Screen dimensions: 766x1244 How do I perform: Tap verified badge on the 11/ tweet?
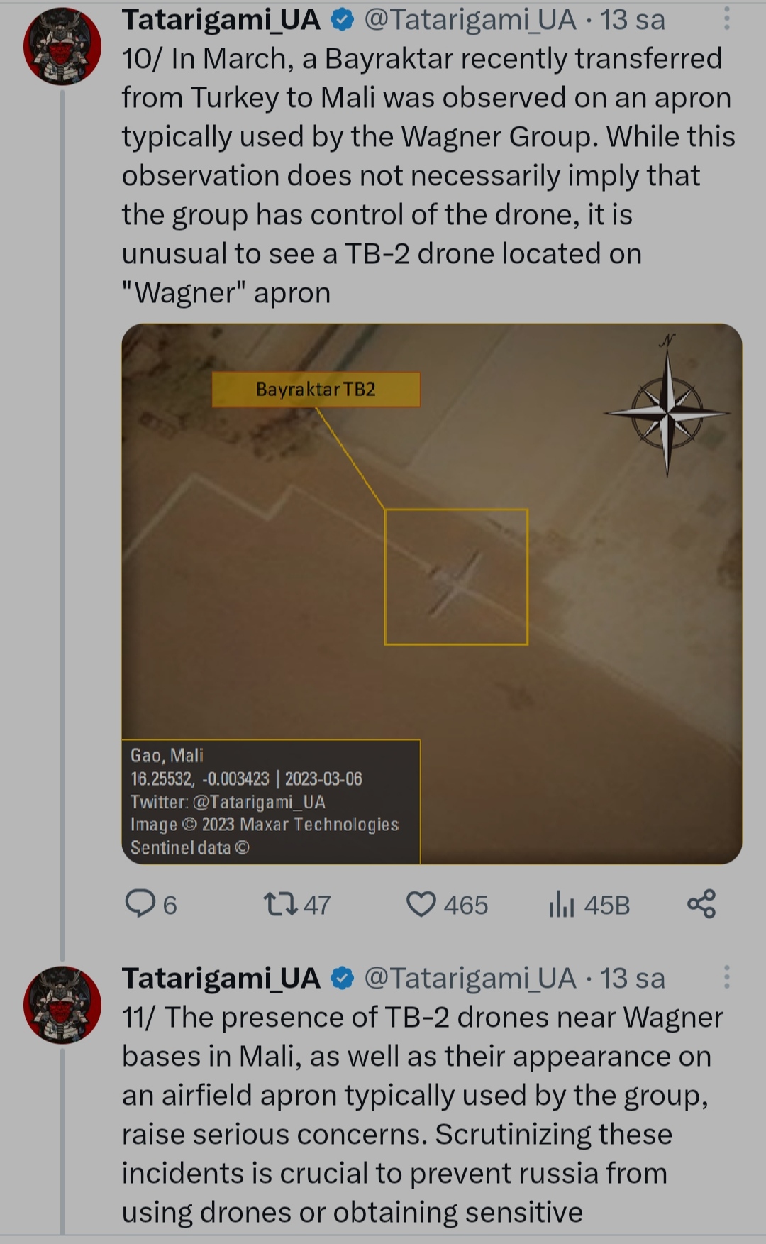pyautogui.click(x=343, y=979)
